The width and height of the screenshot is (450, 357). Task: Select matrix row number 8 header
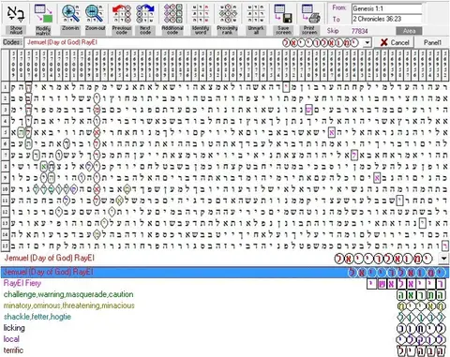click(x=5, y=167)
